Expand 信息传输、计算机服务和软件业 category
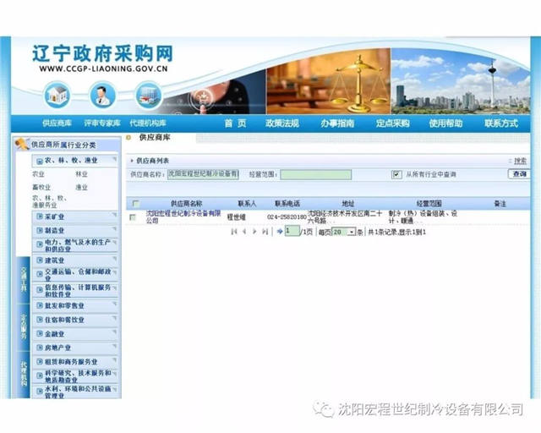The image size is (541, 433). [74, 290]
